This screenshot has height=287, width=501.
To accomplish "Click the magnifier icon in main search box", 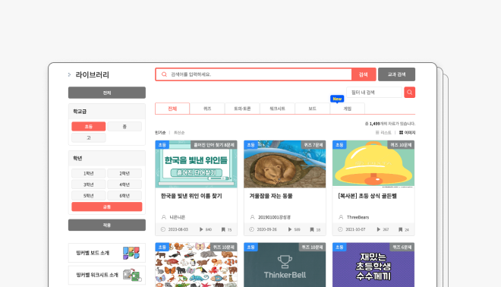I will pos(164,74).
